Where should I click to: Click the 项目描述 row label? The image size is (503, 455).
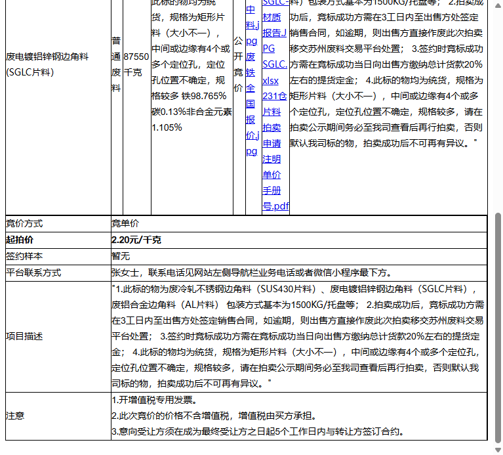pos(24,336)
